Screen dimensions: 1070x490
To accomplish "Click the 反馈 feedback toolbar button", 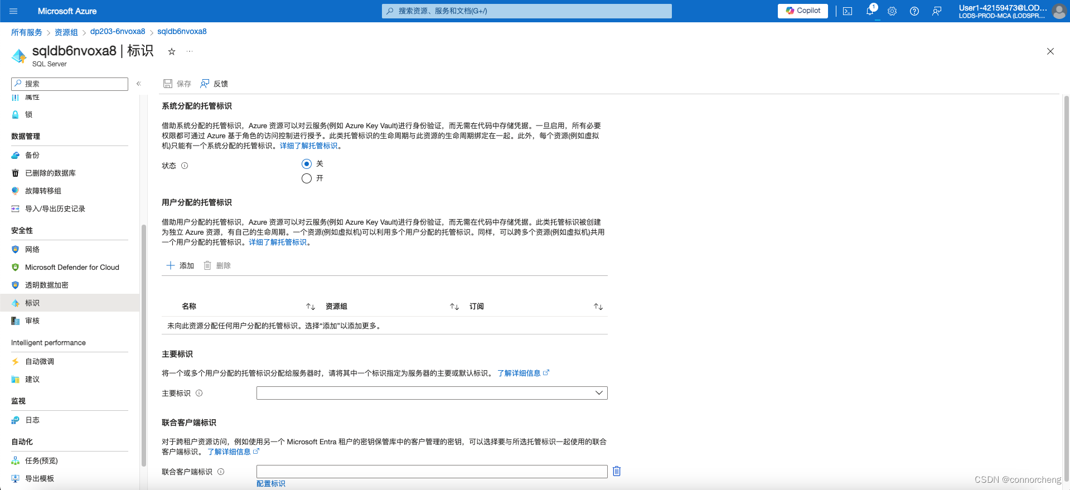I will pyautogui.click(x=214, y=84).
